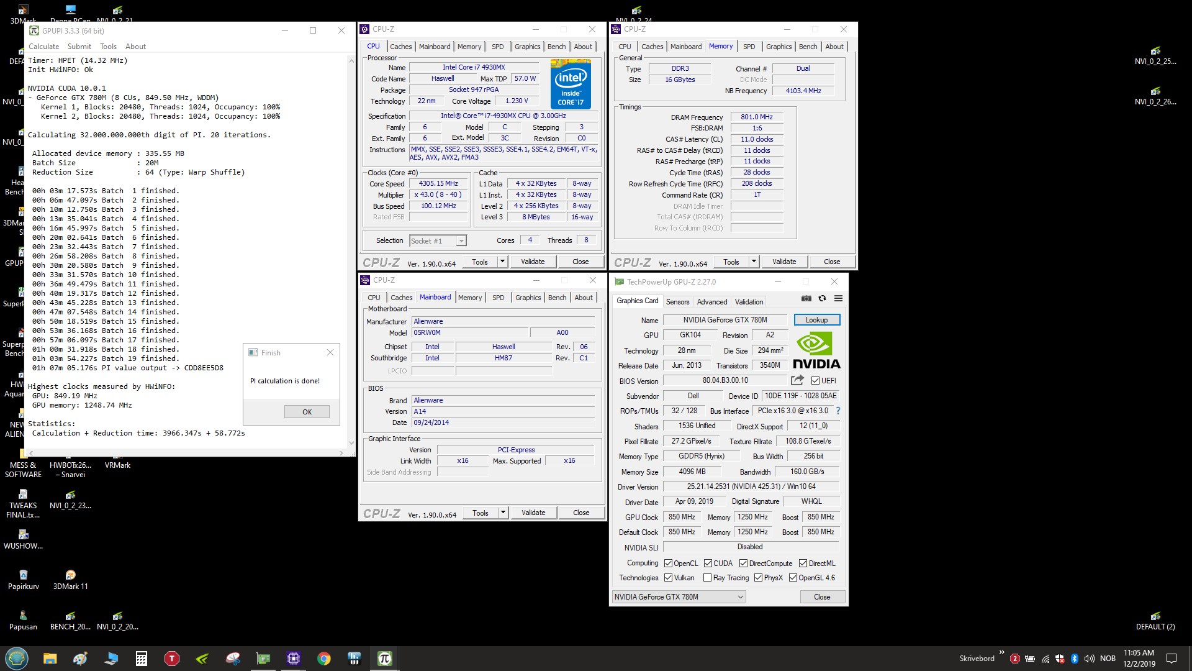The width and height of the screenshot is (1192, 671).
Task: Open the SPD tab in CPU-Z Mainboard window
Action: 498,298
